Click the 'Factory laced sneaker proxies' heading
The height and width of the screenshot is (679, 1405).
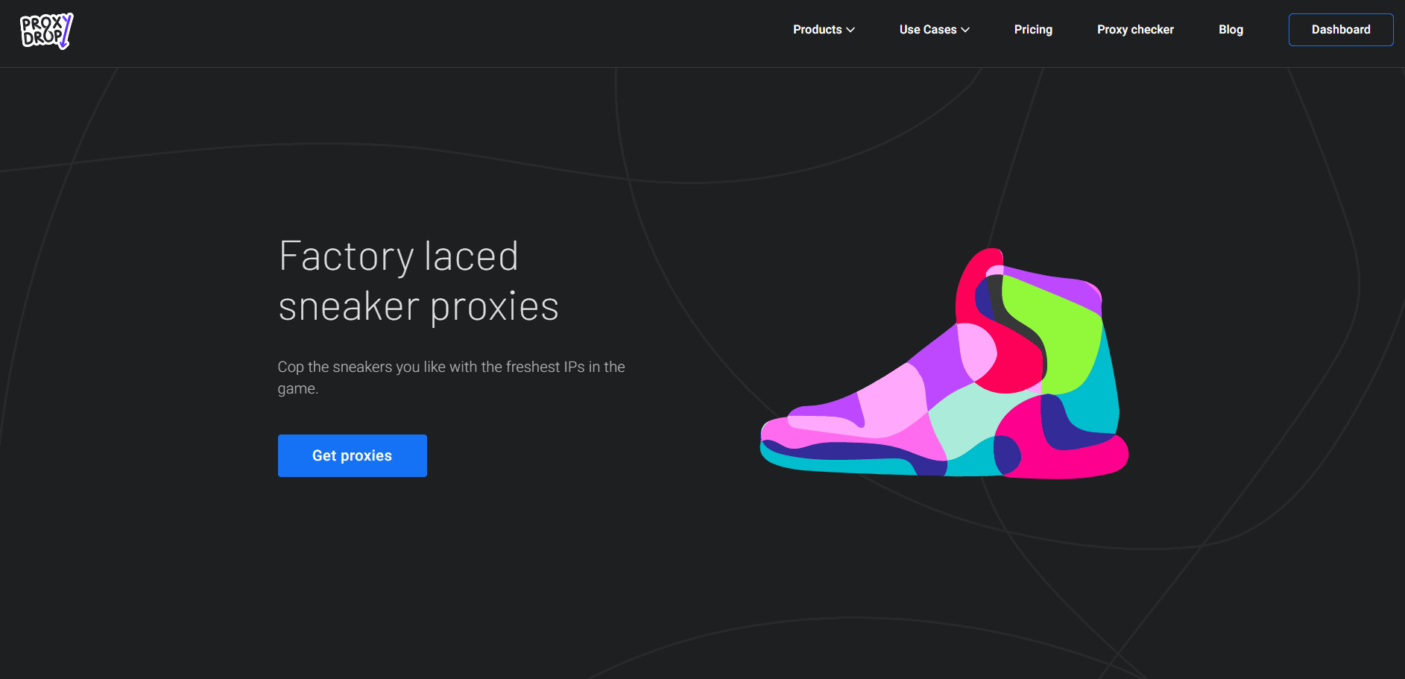(418, 281)
